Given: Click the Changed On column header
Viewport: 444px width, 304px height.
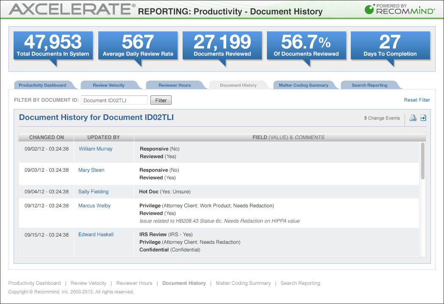Looking at the screenshot, I should (47, 137).
